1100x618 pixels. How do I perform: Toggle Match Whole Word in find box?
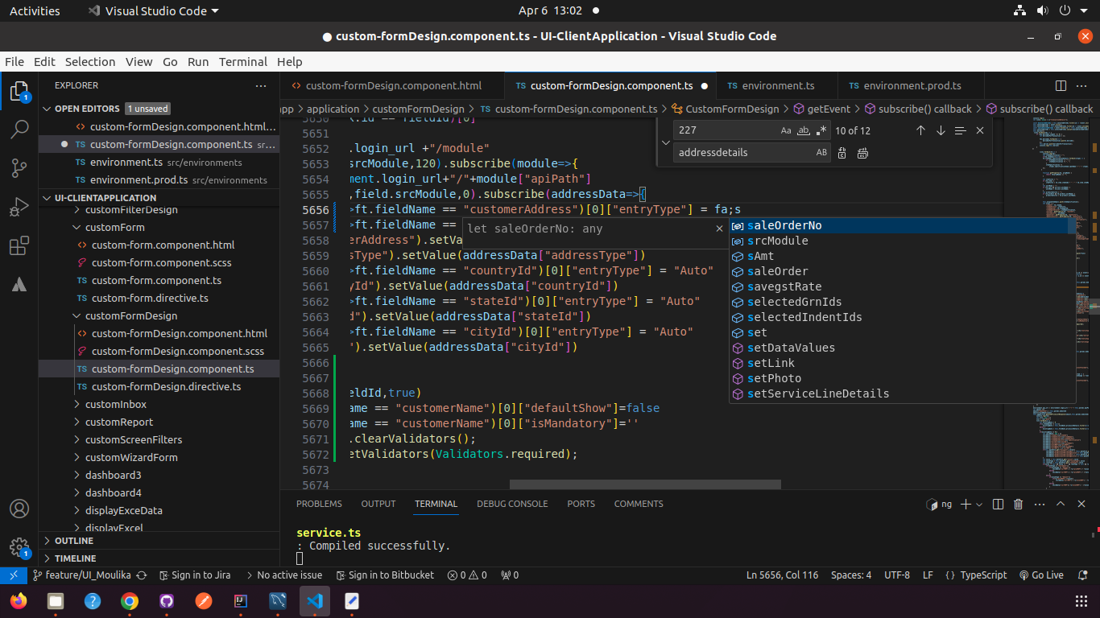(x=804, y=130)
